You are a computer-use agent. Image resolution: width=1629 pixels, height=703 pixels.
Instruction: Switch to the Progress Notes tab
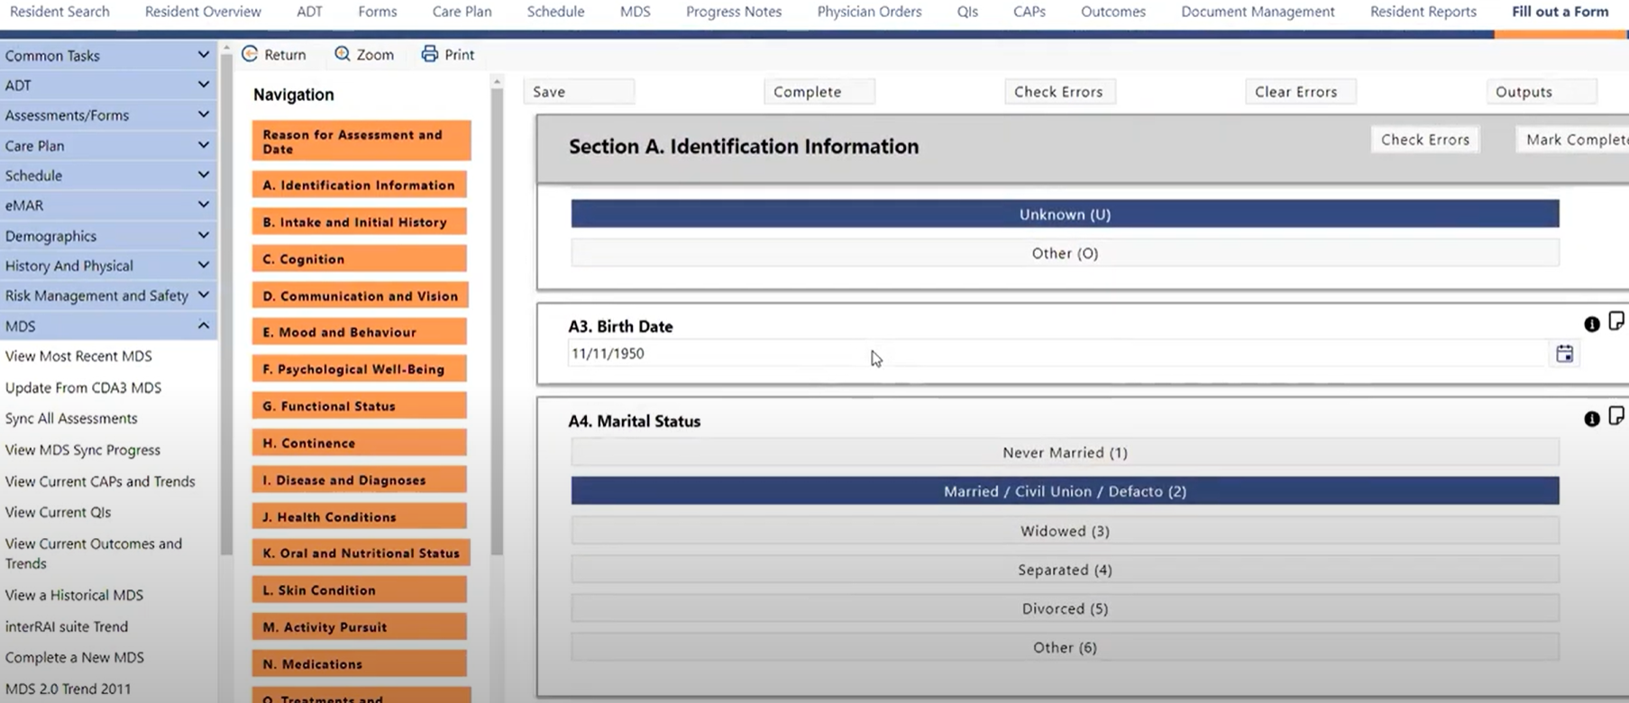(733, 12)
